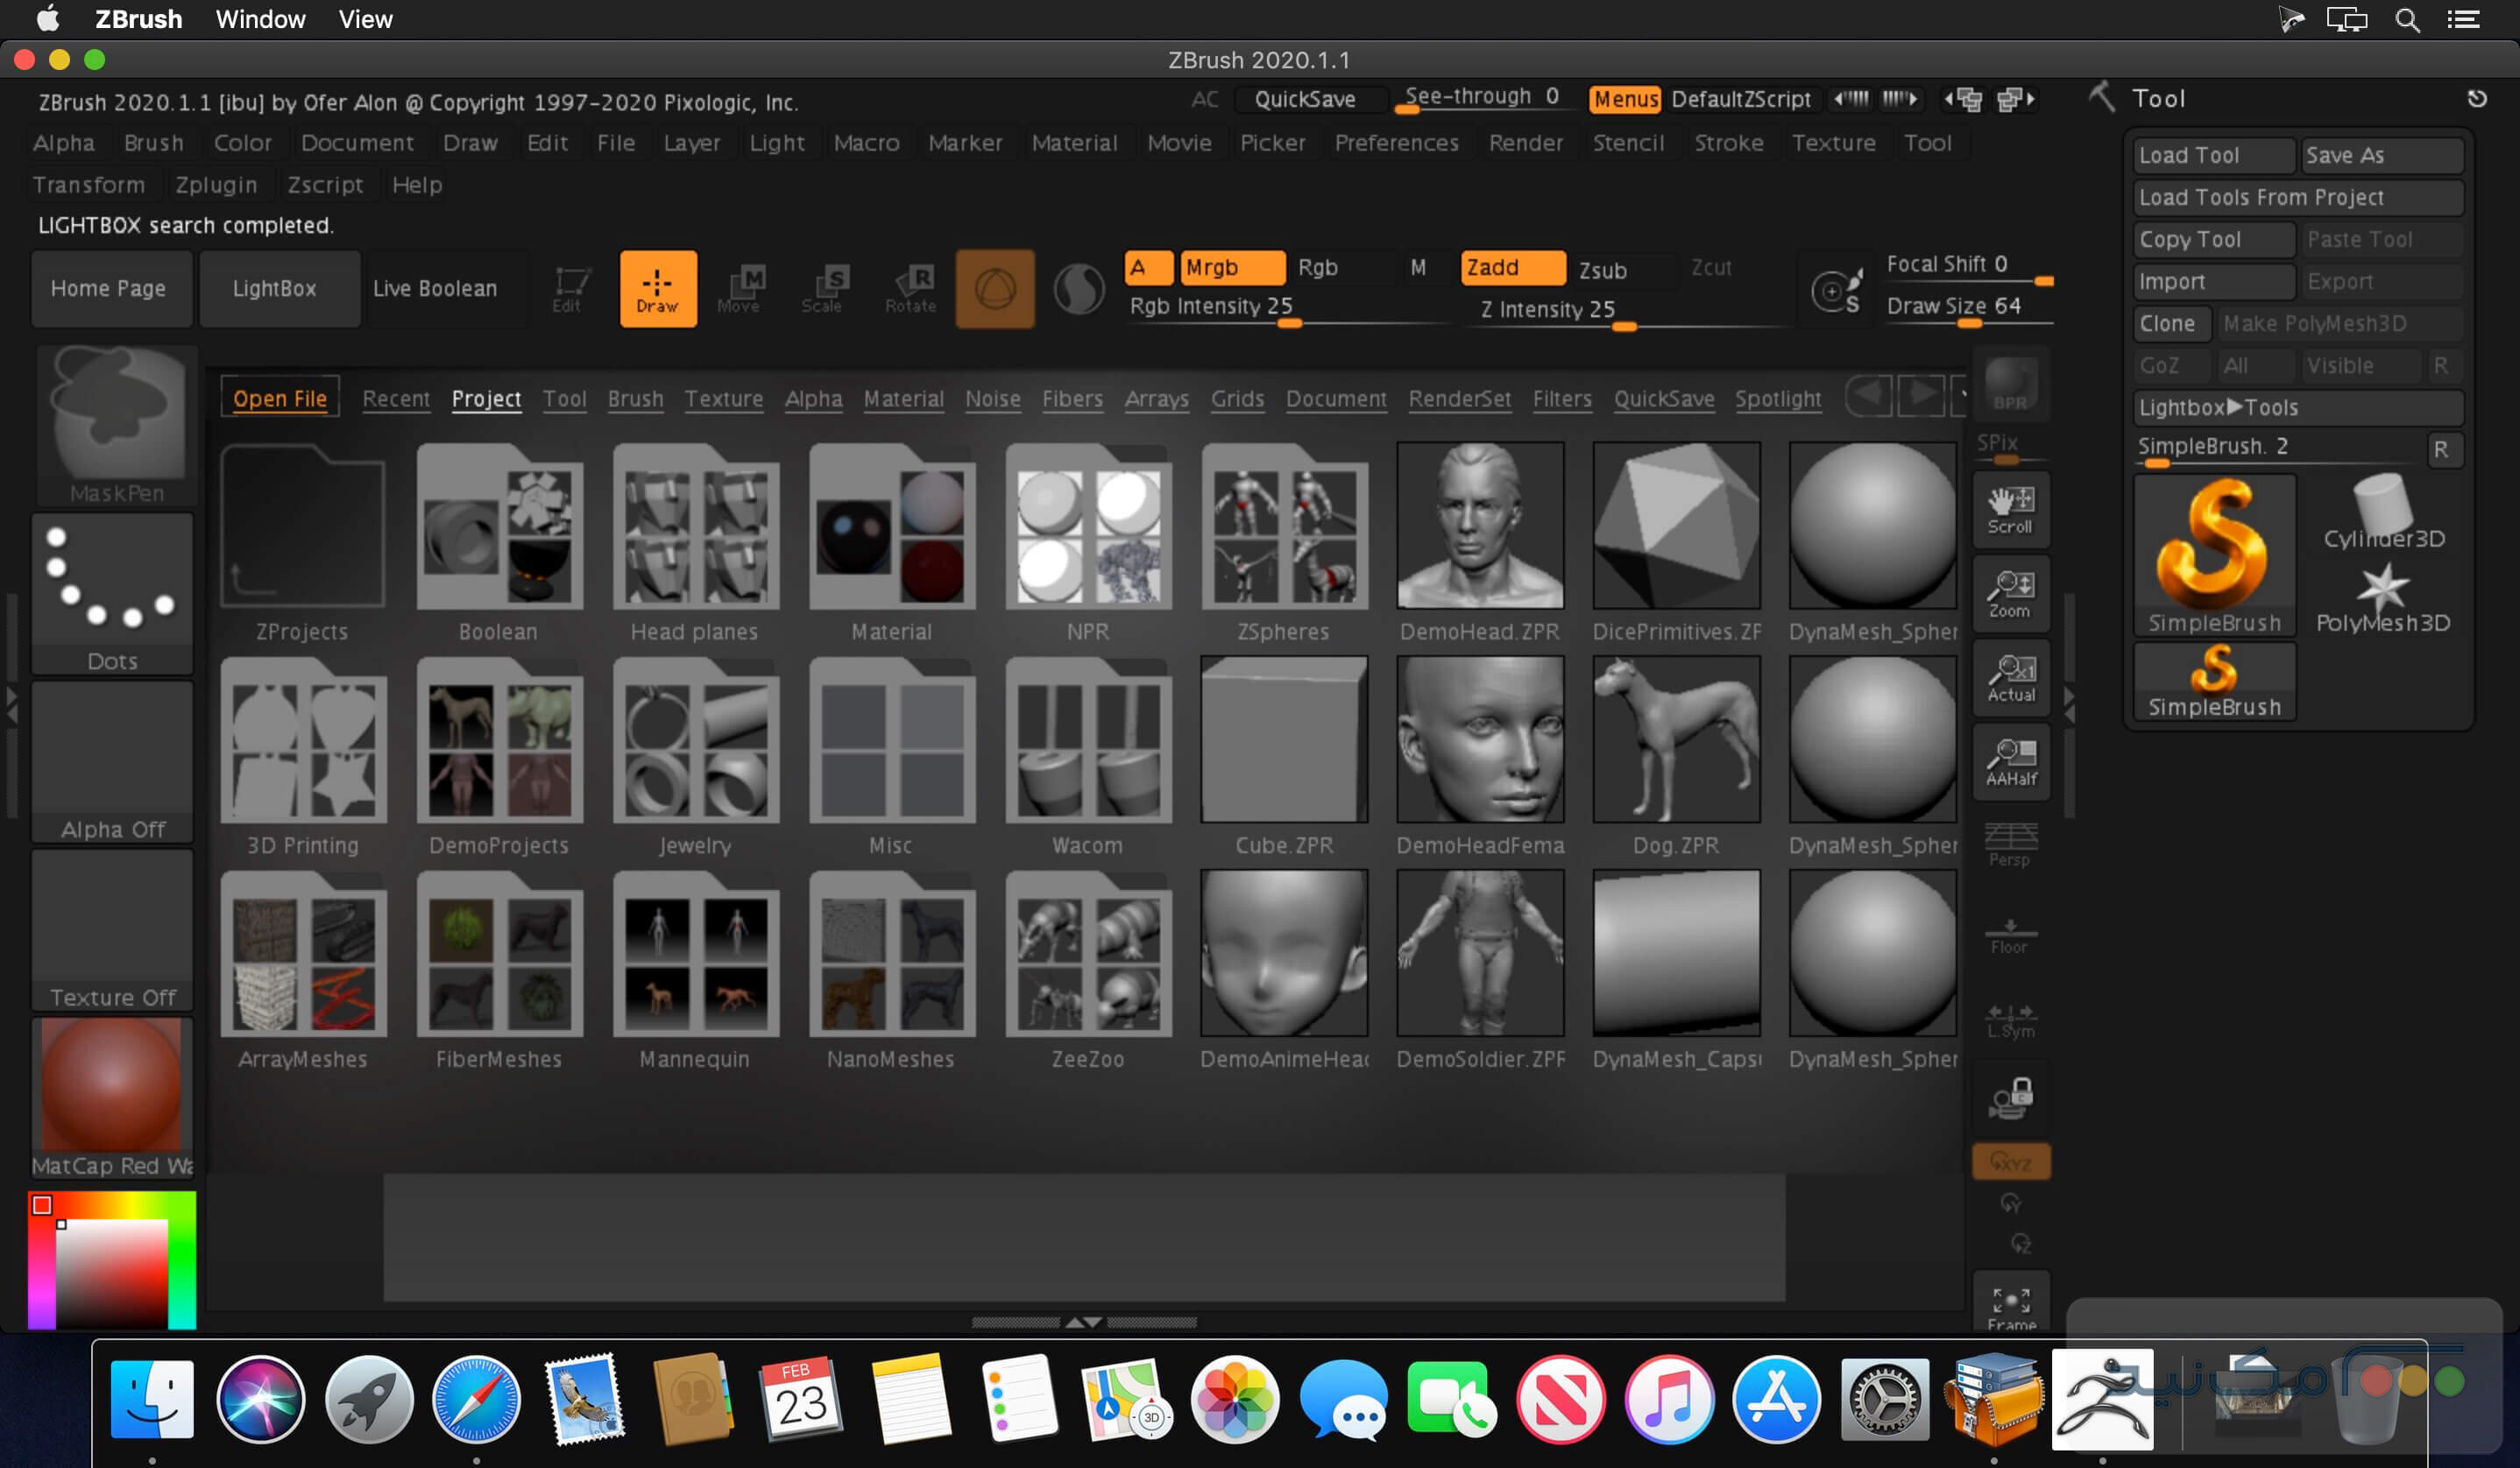Click the Actual size icon on right shelf
Screen dimensions: 2520x1468
[2010, 678]
